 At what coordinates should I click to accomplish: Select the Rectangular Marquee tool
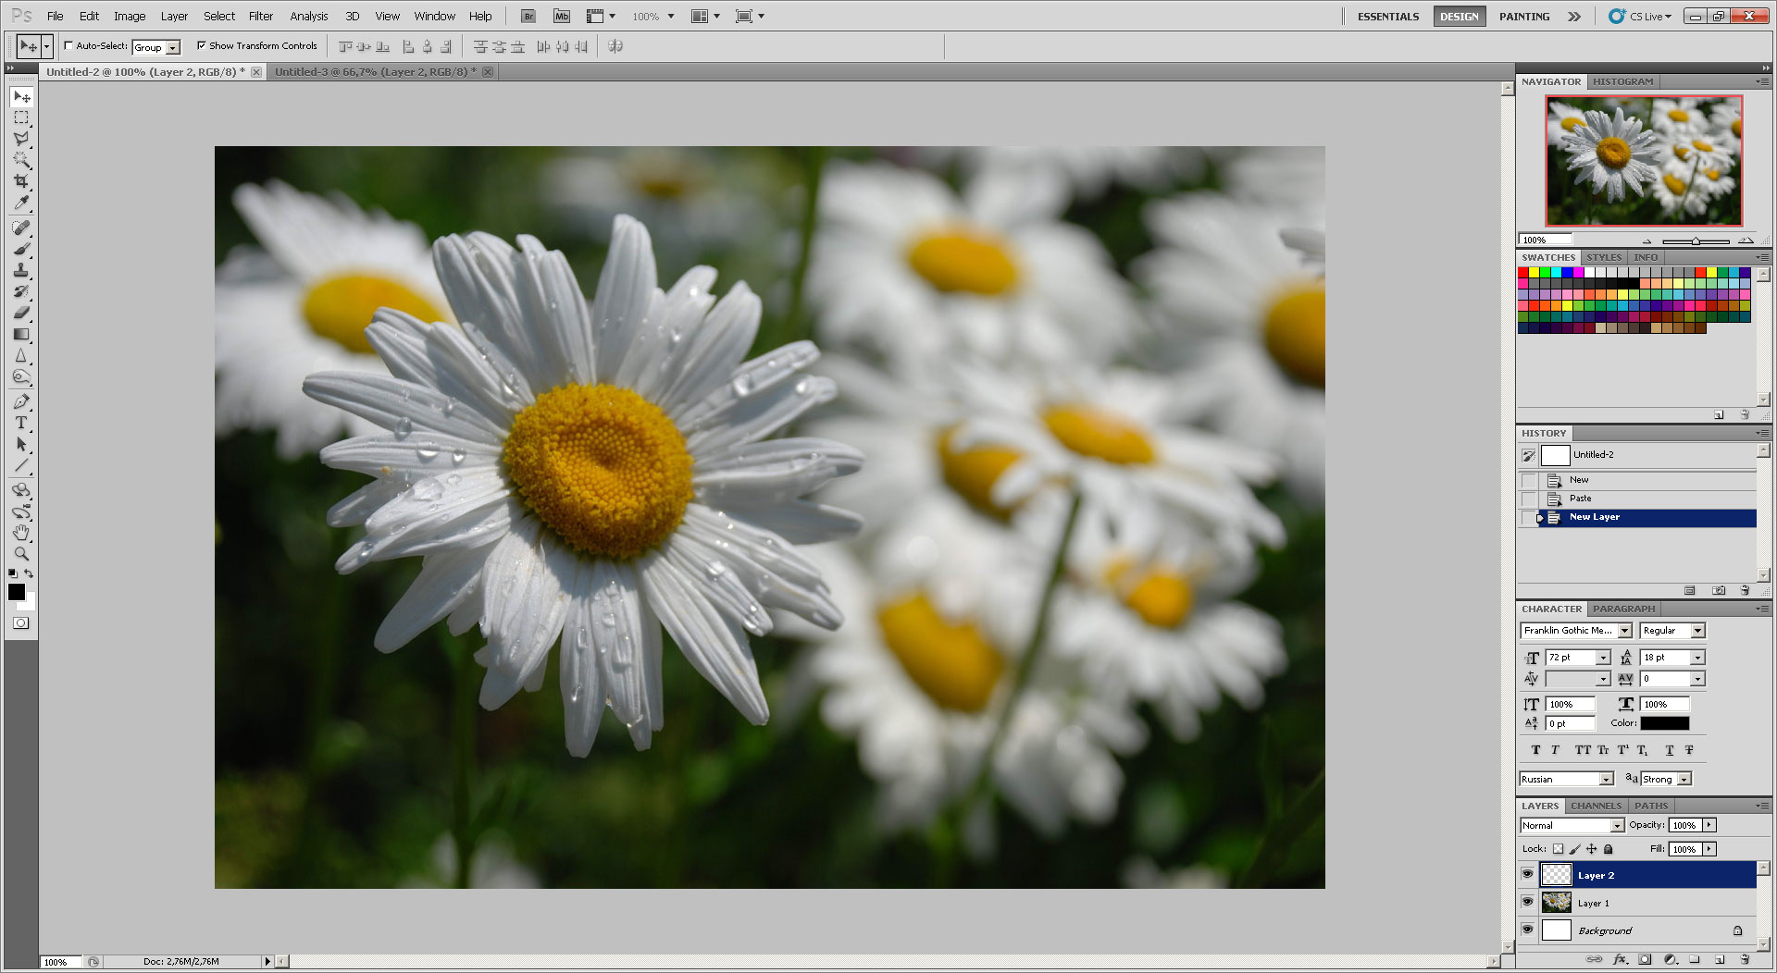click(21, 118)
